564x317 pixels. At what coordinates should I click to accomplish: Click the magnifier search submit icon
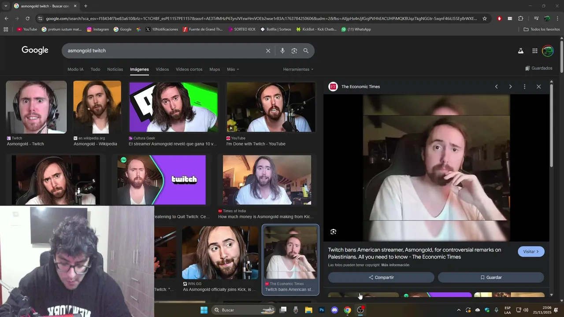306,51
